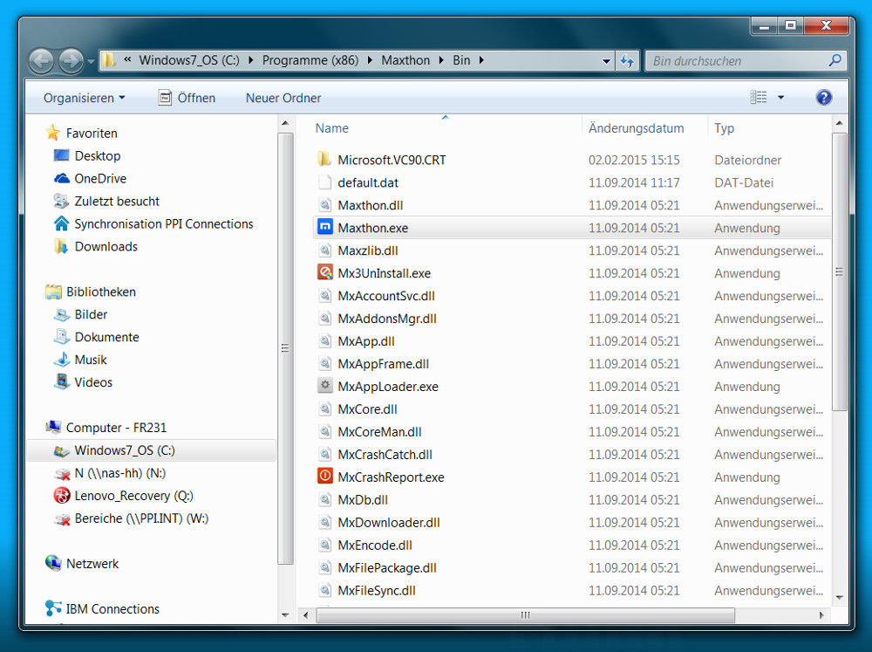Open the Musik library
The height and width of the screenshot is (652, 872).
pyautogui.click(x=90, y=360)
